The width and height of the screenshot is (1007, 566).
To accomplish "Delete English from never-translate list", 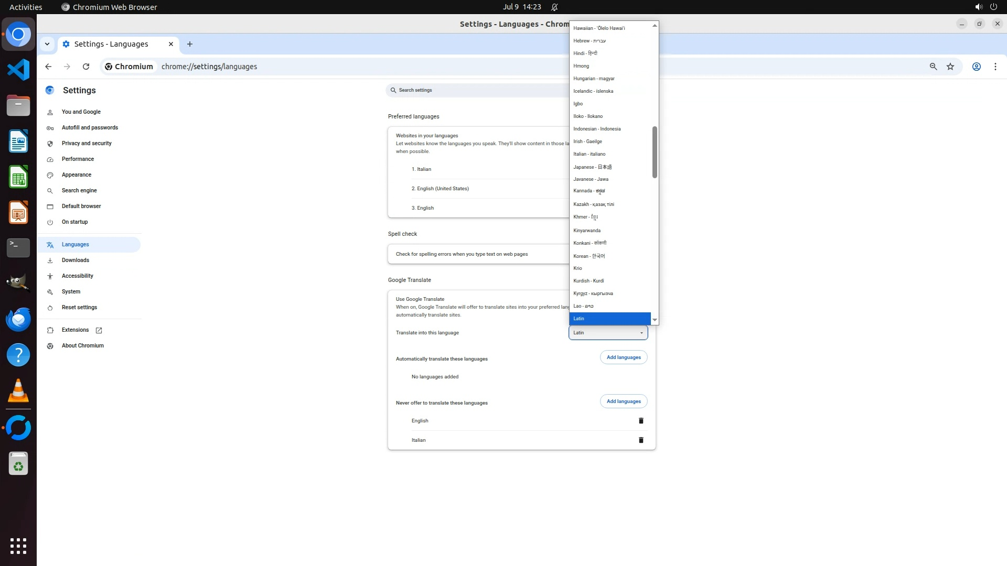I will [640, 421].
